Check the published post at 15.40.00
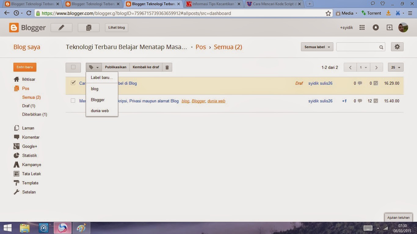The image size is (417, 234). coord(73,101)
